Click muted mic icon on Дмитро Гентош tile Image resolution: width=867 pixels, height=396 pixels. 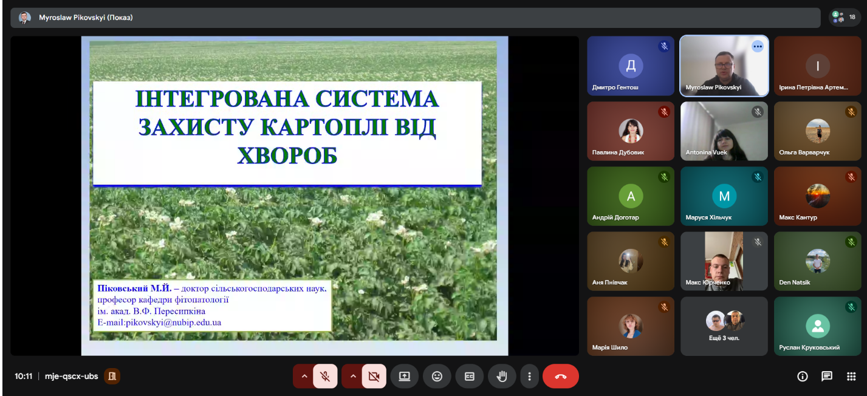[x=664, y=46]
